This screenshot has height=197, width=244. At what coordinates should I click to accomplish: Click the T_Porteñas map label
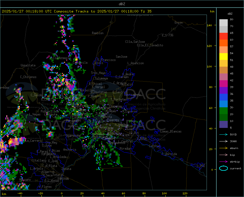[118, 99]
